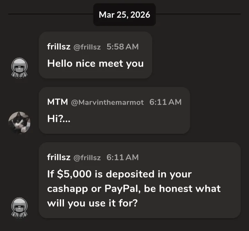Click the 5:58 AM timestamp
This screenshot has width=249, height=231.
click(122, 47)
